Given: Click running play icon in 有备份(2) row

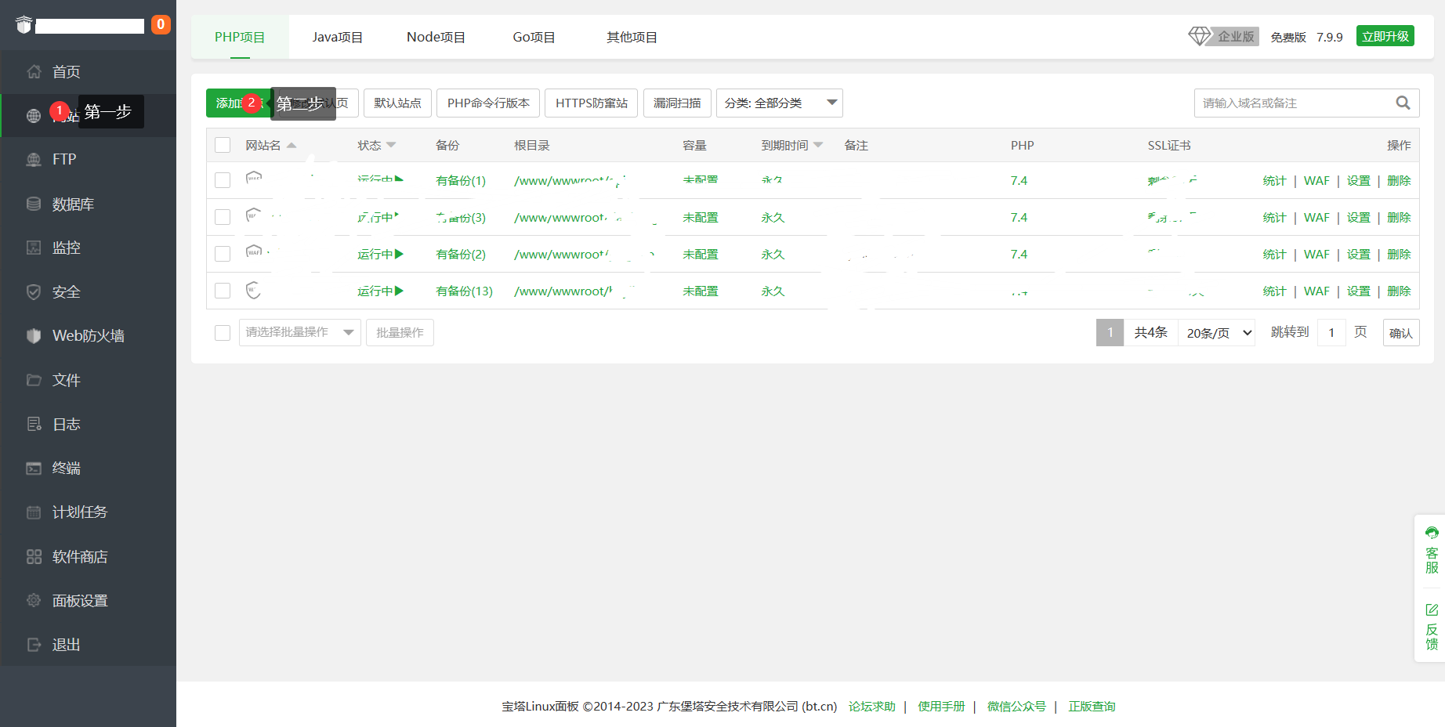Looking at the screenshot, I should pyautogui.click(x=400, y=254).
